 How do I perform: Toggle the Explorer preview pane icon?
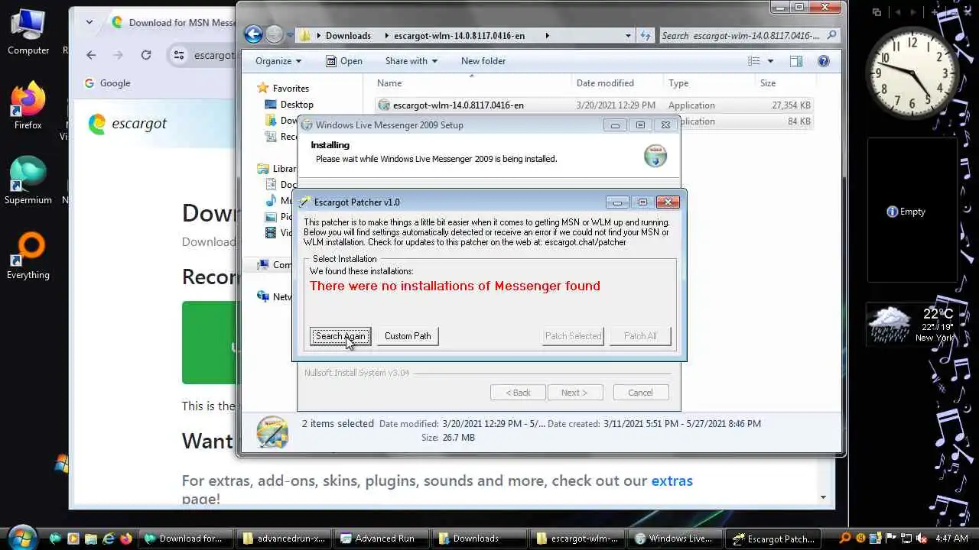click(796, 61)
